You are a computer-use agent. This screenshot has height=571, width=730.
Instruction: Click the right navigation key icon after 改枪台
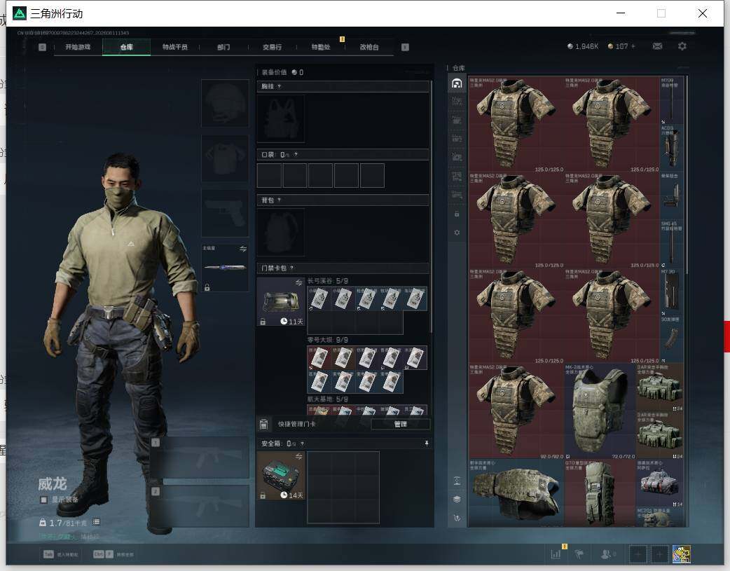tap(405, 47)
